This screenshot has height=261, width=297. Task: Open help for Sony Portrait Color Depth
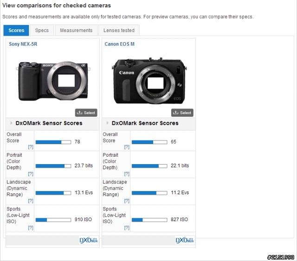coord(31,174)
